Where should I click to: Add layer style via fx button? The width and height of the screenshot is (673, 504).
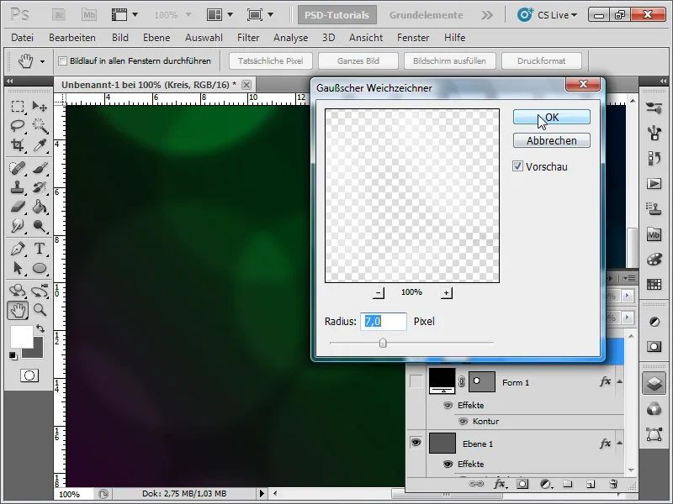(x=499, y=485)
